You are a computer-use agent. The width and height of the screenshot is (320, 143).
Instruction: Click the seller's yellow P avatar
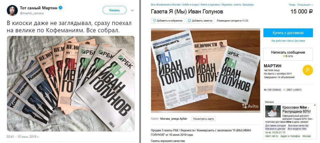[x=307, y=70]
